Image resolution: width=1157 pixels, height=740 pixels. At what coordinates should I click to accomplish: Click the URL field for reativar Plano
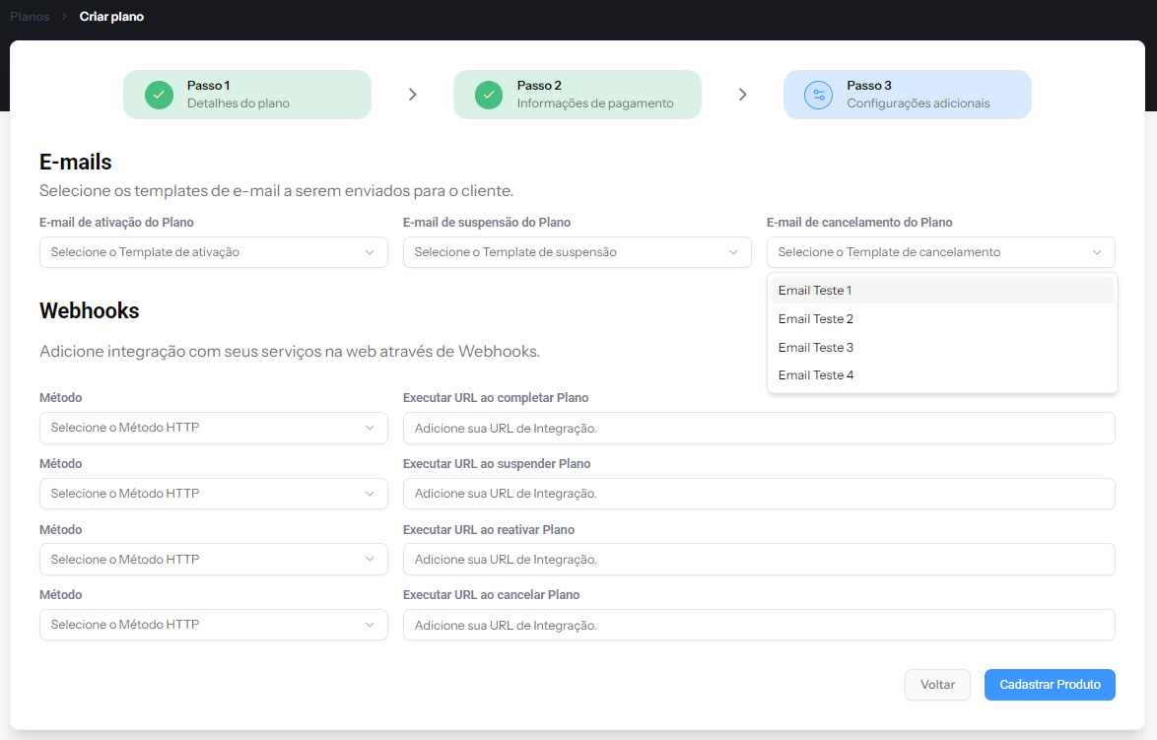coord(759,560)
